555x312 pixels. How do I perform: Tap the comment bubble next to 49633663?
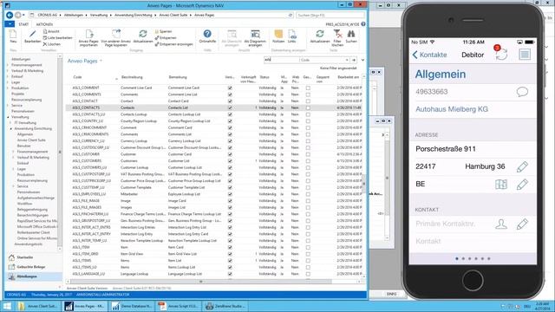[x=522, y=92]
